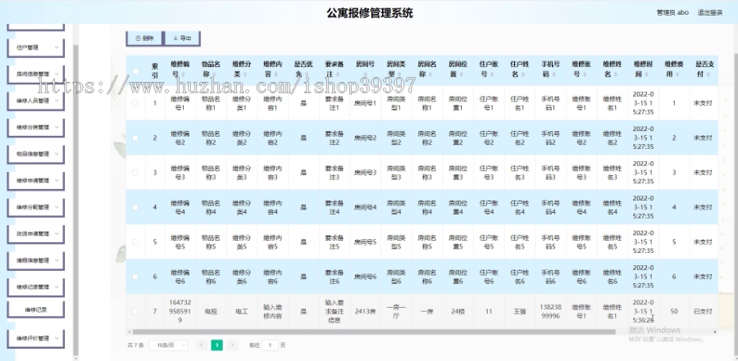Select 维修记录 submenu item
Image resolution: width=738 pixels, height=361 pixels.
(36, 309)
